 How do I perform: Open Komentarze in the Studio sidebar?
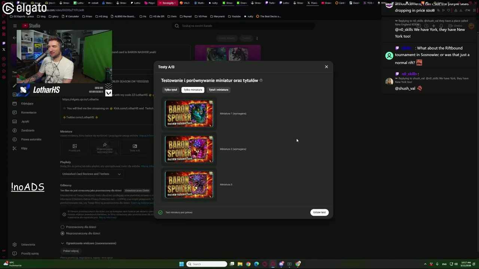(29, 112)
